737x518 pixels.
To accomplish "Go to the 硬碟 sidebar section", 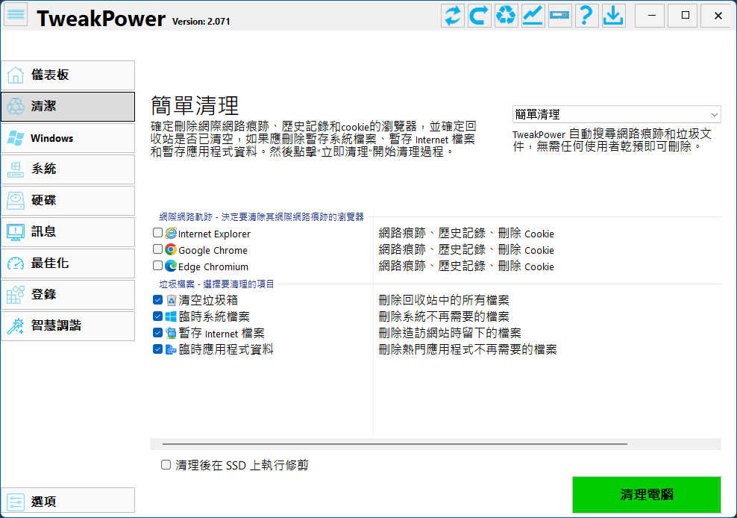I will point(68,201).
